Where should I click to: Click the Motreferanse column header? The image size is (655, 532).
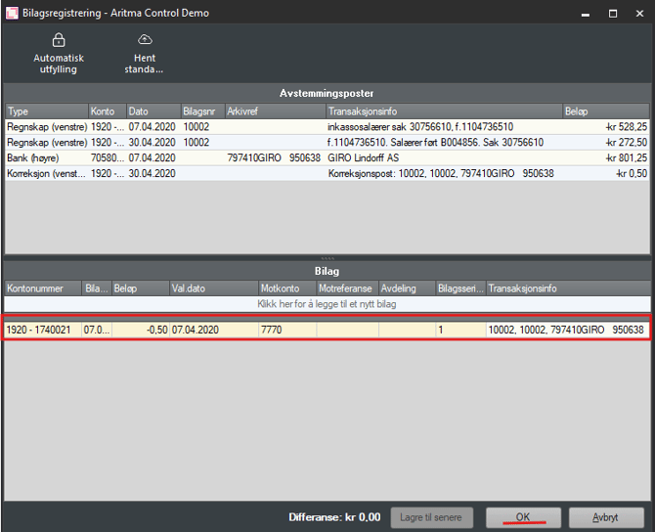(x=346, y=288)
